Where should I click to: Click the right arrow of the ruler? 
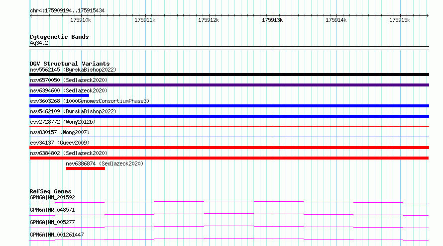[x=427, y=15]
